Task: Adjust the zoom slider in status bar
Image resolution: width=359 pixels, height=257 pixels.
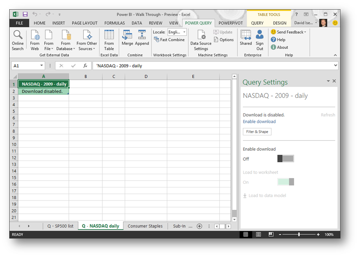Action: [299, 235]
